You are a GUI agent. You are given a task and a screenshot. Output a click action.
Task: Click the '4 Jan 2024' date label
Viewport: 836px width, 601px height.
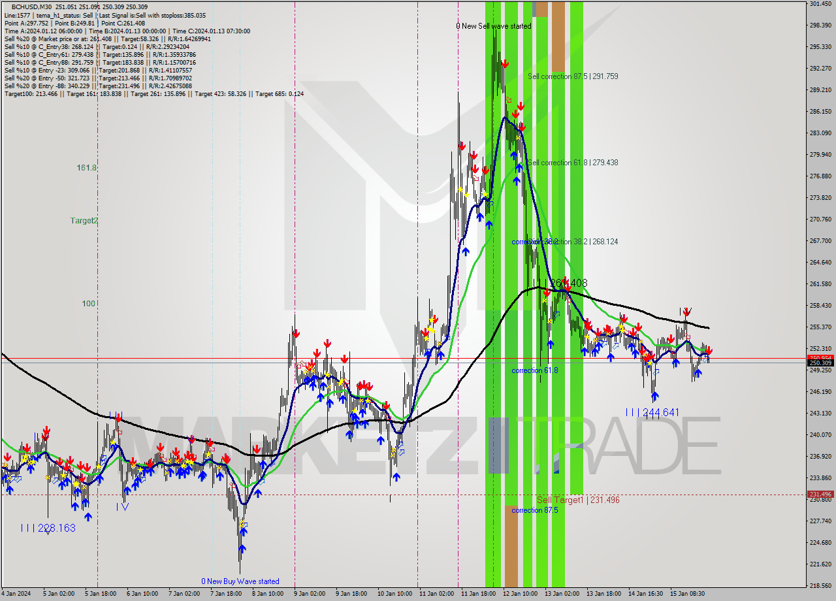[15, 594]
